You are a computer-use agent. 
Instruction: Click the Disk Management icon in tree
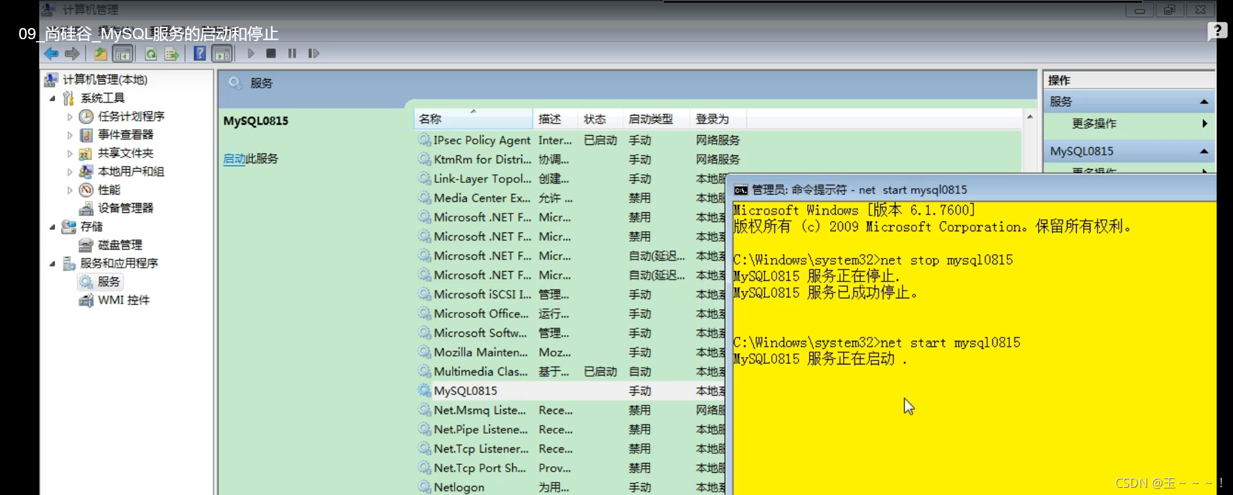click(86, 245)
